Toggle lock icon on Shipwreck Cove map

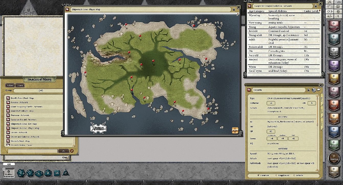pos(234,9)
